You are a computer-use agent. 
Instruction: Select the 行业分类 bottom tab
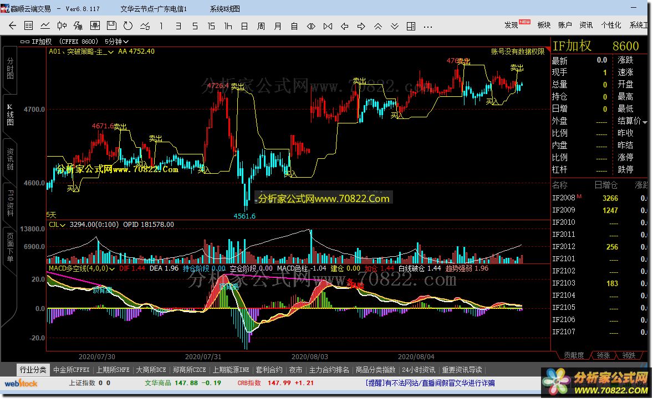(33, 370)
